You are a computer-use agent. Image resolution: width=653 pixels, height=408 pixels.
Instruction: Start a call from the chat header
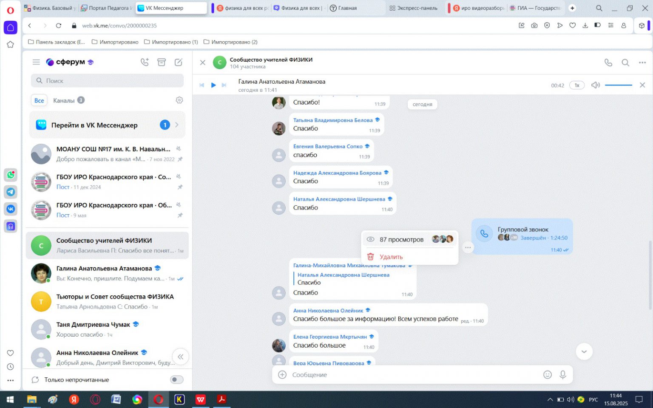click(x=608, y=62)
